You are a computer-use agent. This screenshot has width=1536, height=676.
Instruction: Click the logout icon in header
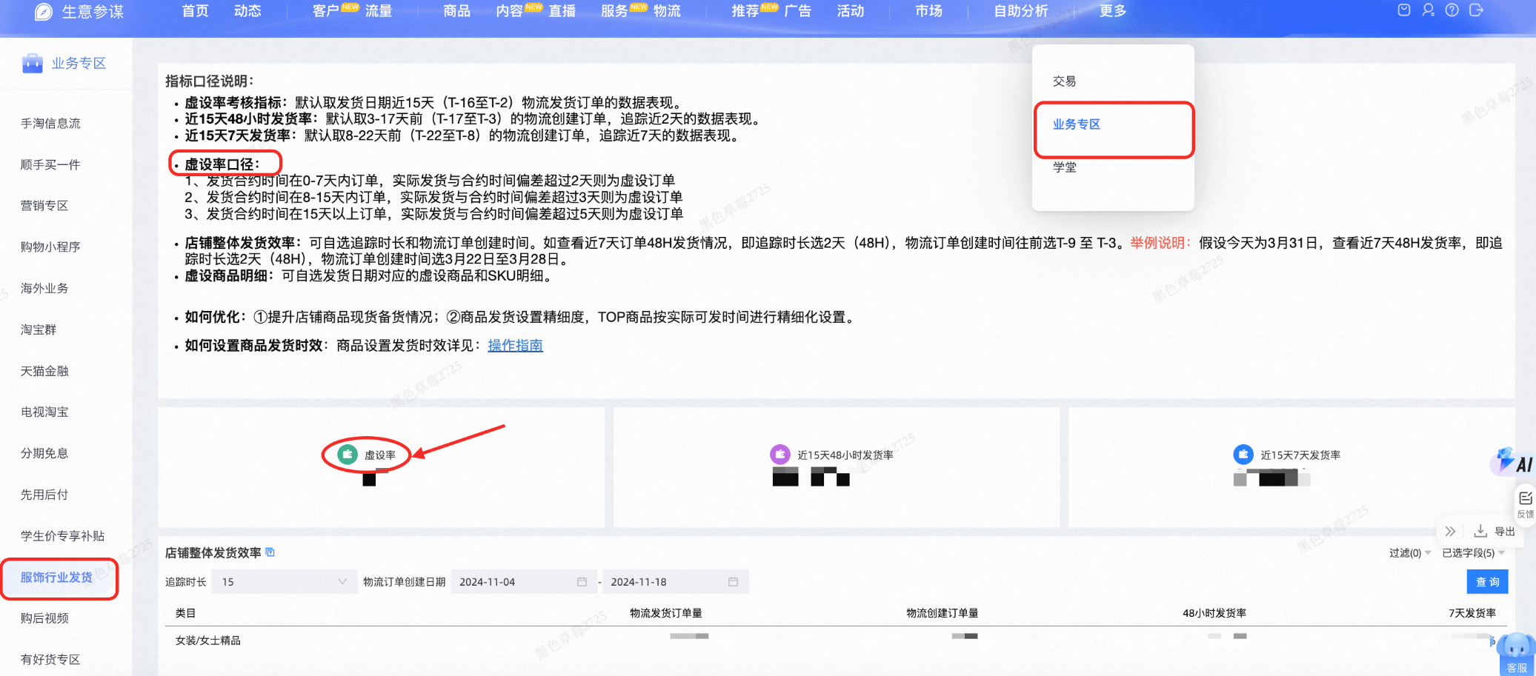pos(1476,10)
